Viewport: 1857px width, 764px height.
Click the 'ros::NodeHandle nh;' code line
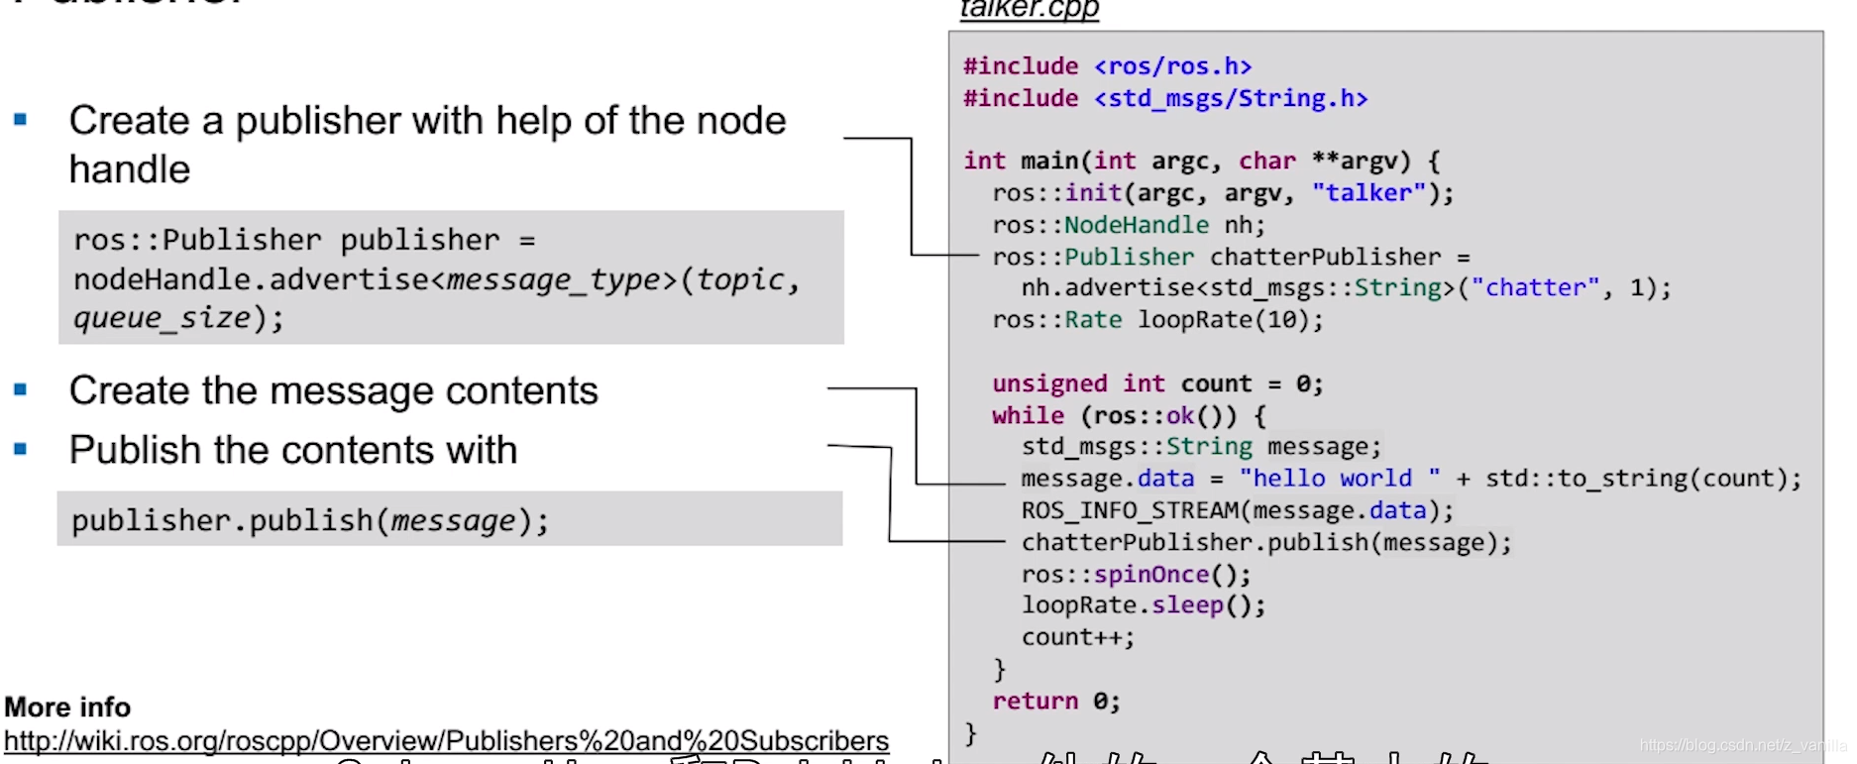pyautogui.click(x=1129, y=225)
